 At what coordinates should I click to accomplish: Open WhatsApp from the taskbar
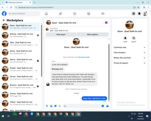(x=15, y=114)
